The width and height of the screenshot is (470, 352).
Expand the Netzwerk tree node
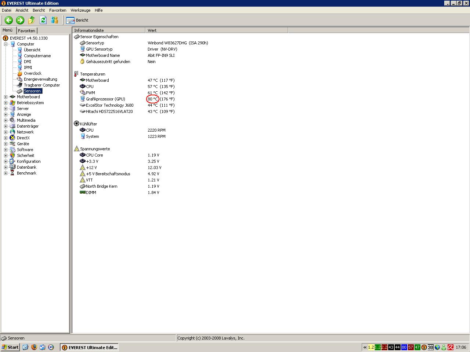click(6, 132)
